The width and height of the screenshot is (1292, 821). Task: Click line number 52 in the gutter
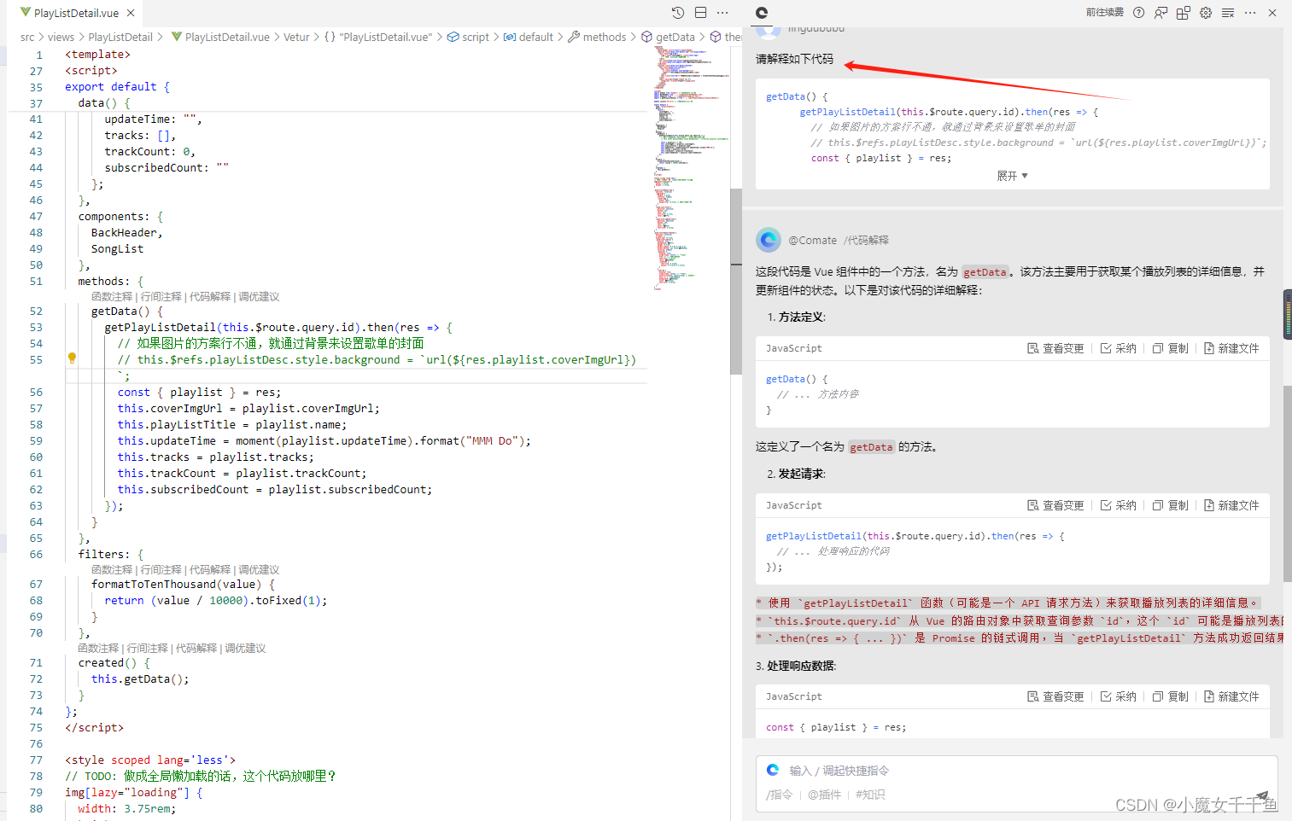click(36, 312)
